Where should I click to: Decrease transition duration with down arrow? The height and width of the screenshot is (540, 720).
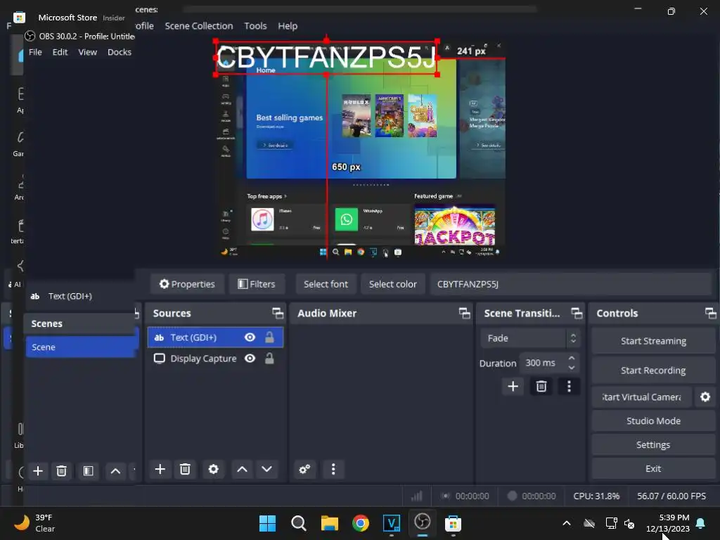[x=572, y=367]
